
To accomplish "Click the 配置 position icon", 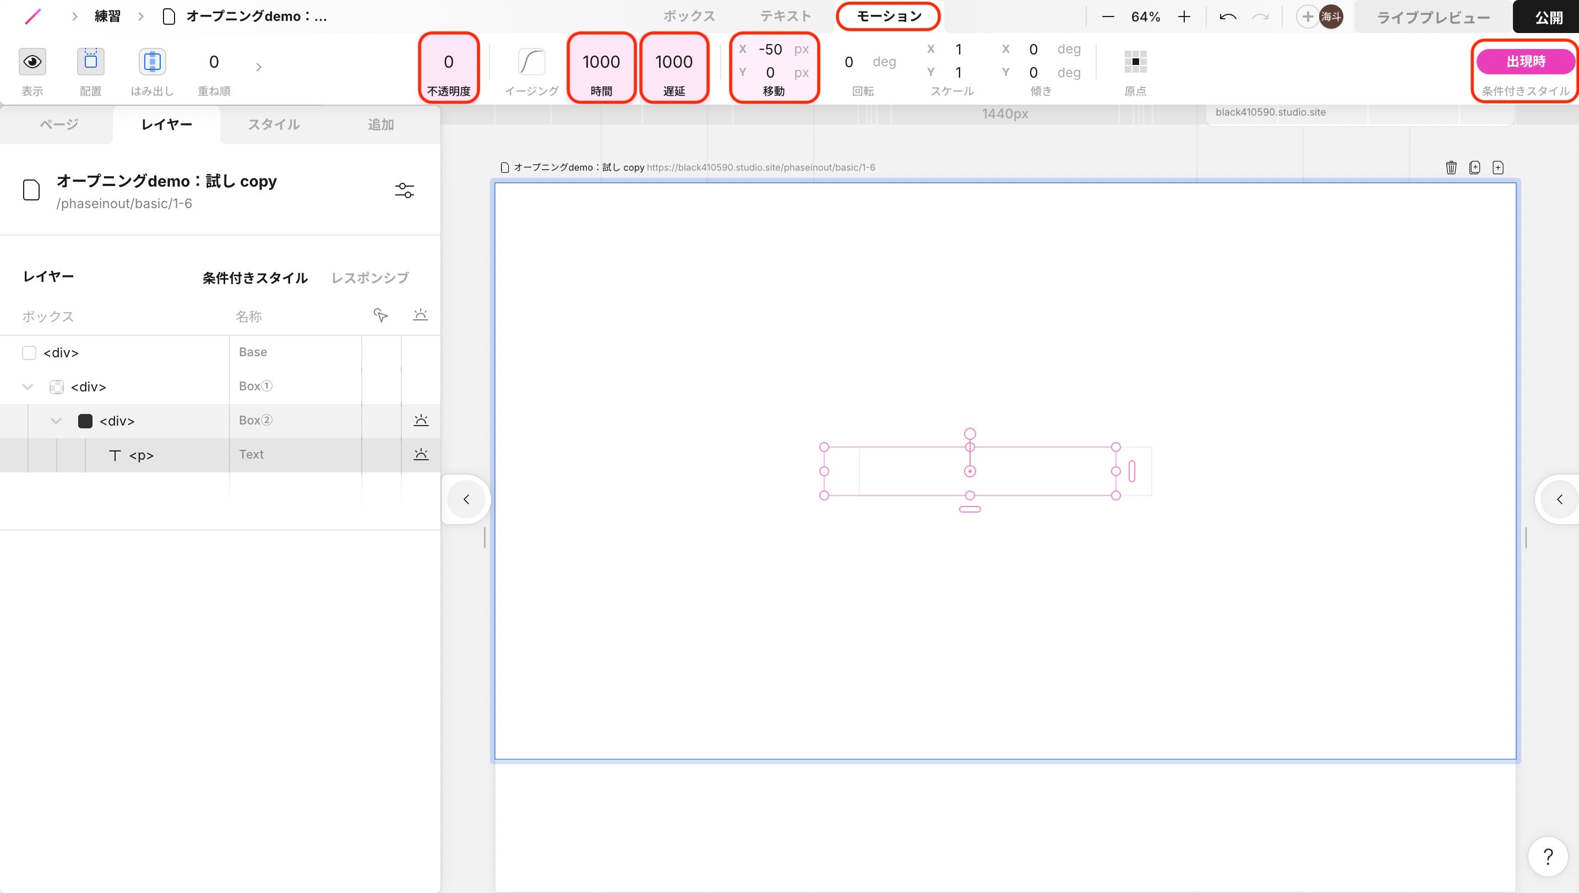I will pyautogui.click(x=91, y=61).
